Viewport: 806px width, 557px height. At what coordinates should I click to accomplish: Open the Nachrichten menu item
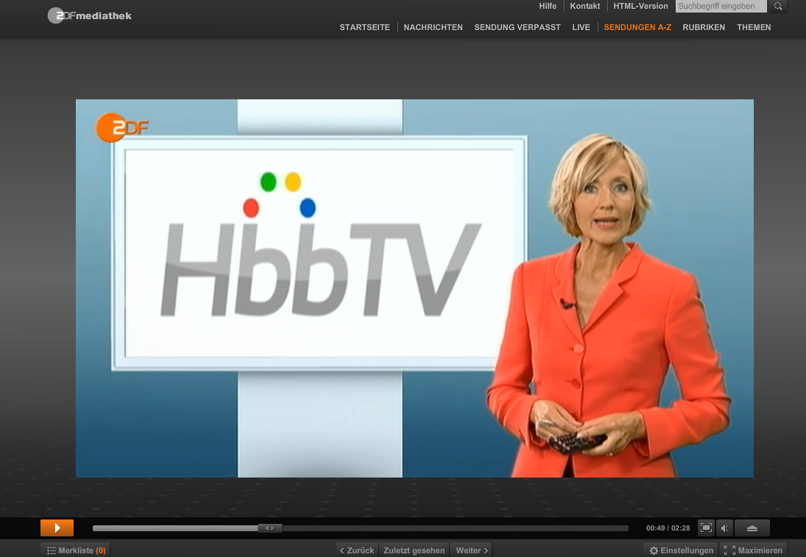point(433,27)
